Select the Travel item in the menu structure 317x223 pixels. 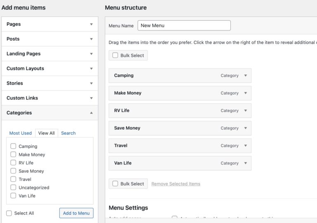pos(180,146)
